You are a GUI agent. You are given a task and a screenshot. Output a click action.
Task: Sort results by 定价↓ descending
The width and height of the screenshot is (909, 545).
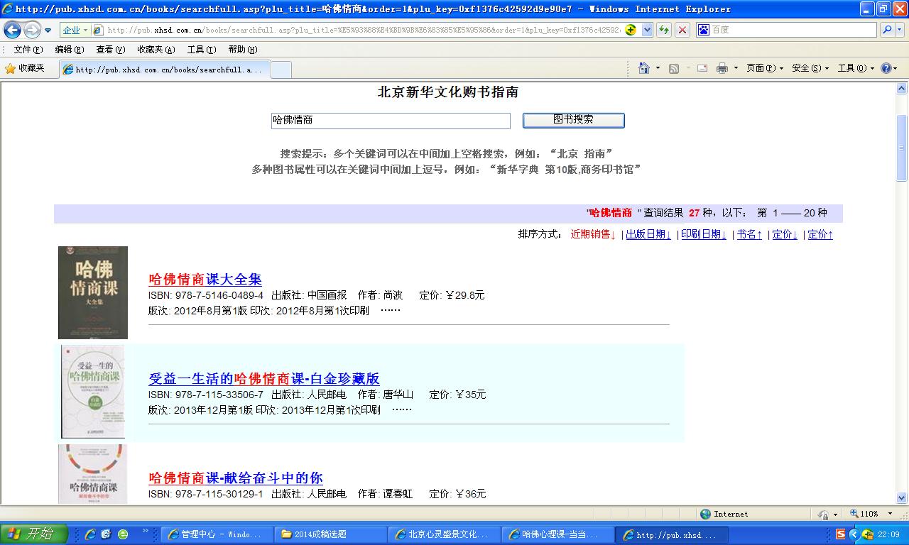[785, 234]
